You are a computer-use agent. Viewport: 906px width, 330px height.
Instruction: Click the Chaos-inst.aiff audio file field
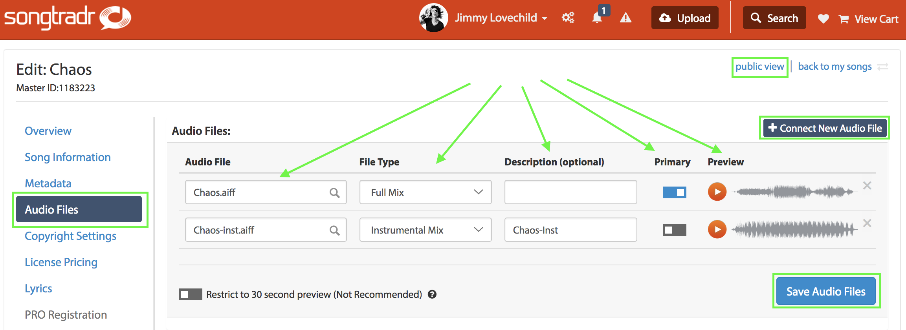pos(266,230)
